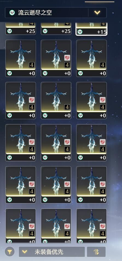Open the filter funnel icon
The image size is (122, 261).
10,252
